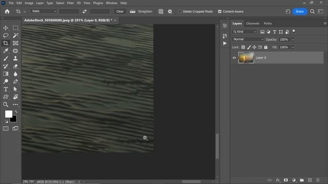This screenshot has height=184, width=328.
Task: Open the File menu
Action: [11, 3]
